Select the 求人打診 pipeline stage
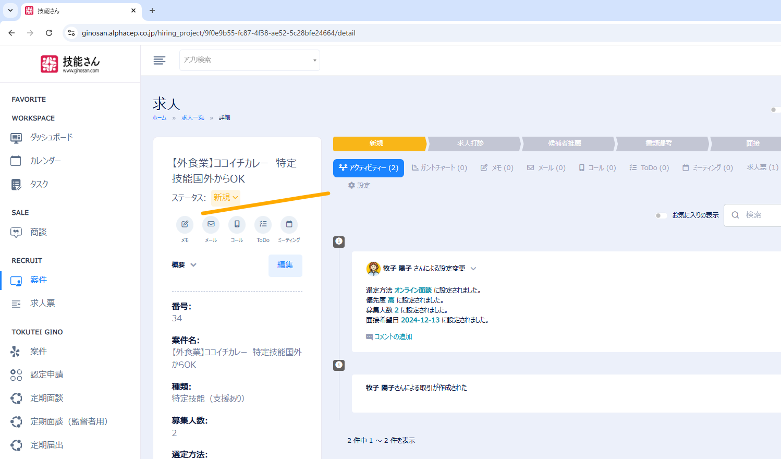 (471, 143)
